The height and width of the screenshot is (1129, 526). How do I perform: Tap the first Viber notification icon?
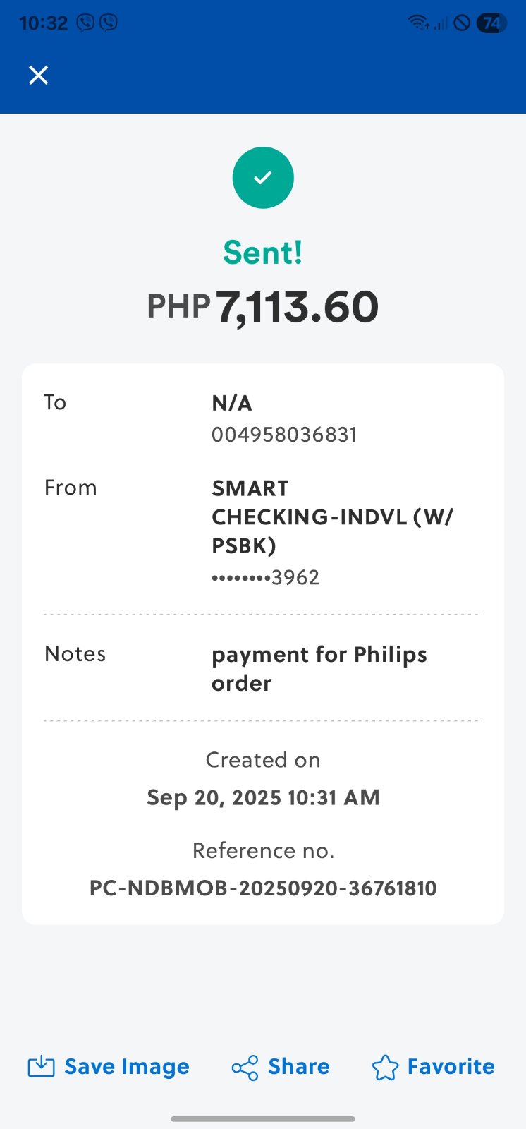(x=85, y=23)
